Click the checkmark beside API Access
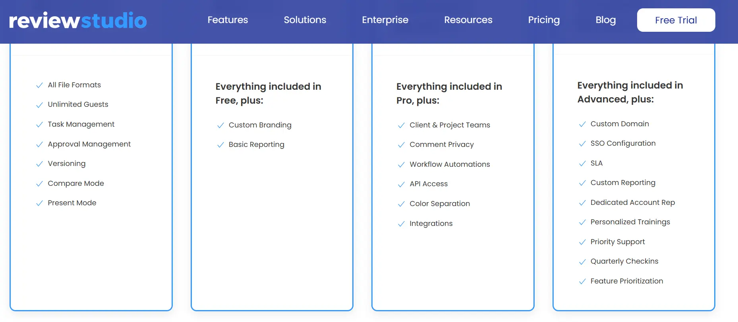This screenshot has width=738, height=322. [x=401, y=184]
